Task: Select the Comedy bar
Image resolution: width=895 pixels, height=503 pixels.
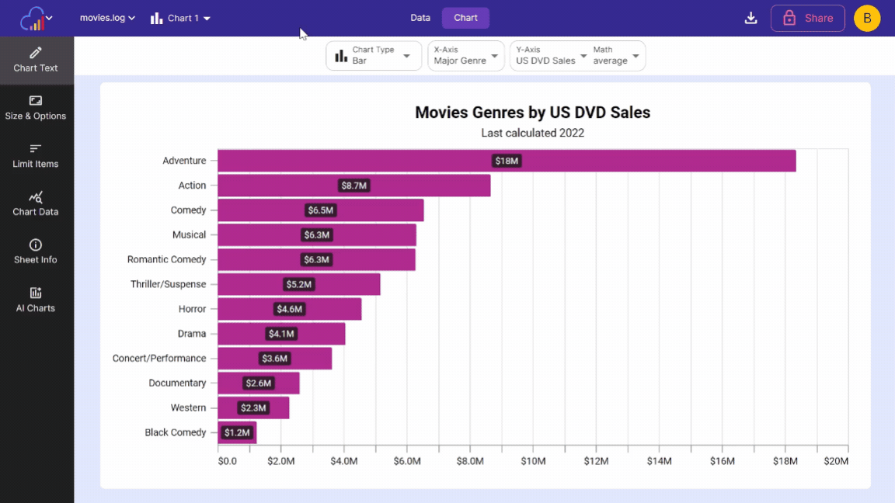Action: [x=321, y=210]
